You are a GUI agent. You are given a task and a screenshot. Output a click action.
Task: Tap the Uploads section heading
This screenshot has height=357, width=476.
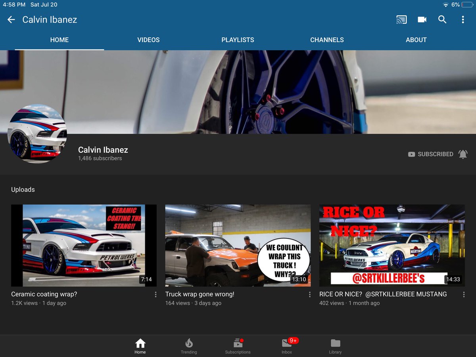click(23, 190)
